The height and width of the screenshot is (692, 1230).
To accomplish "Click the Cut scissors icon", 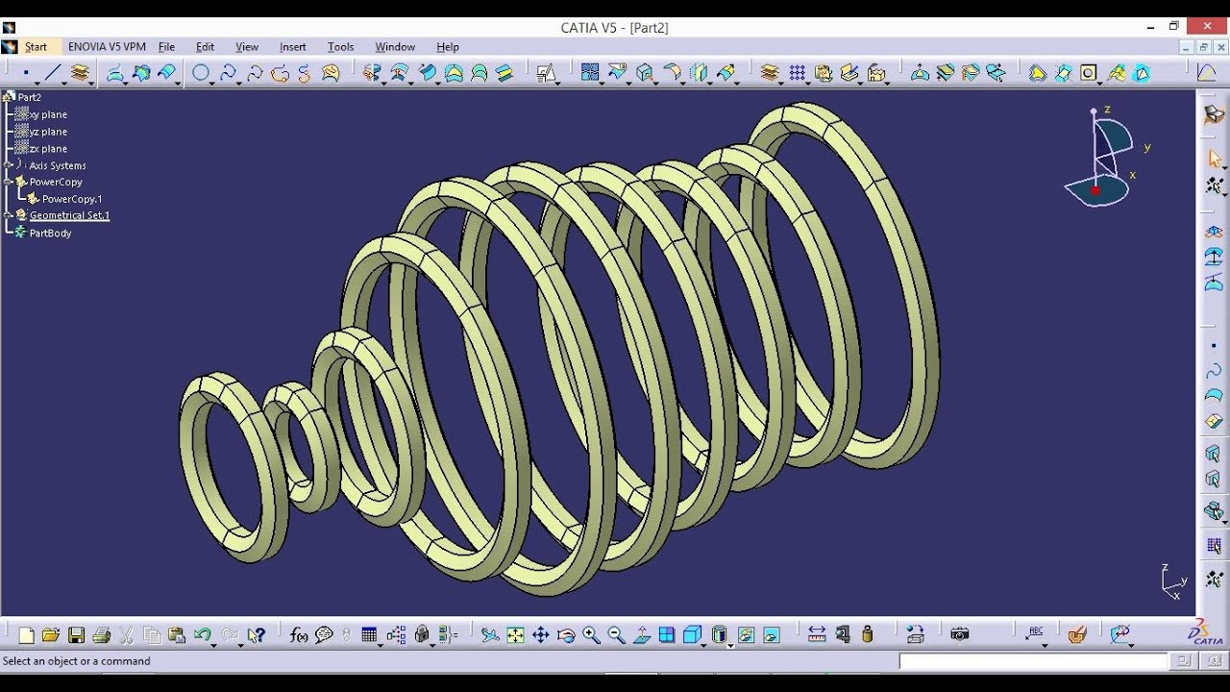I will pos(126,635).
